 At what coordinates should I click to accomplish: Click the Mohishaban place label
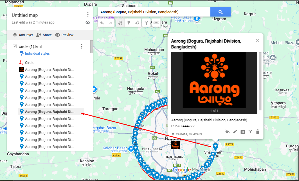pos(255,169)
